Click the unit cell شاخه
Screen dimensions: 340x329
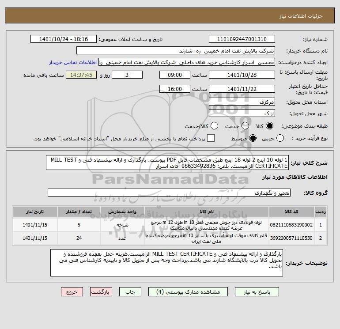(122, 225)
